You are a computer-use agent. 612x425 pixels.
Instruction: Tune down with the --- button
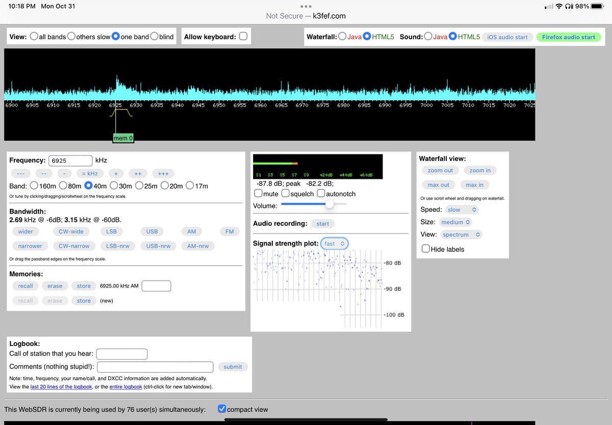[20, 173]
